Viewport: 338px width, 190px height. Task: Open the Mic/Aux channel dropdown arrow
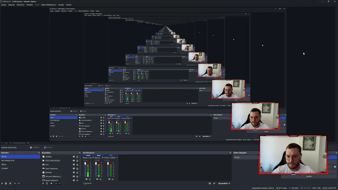[x=102, y=158]
